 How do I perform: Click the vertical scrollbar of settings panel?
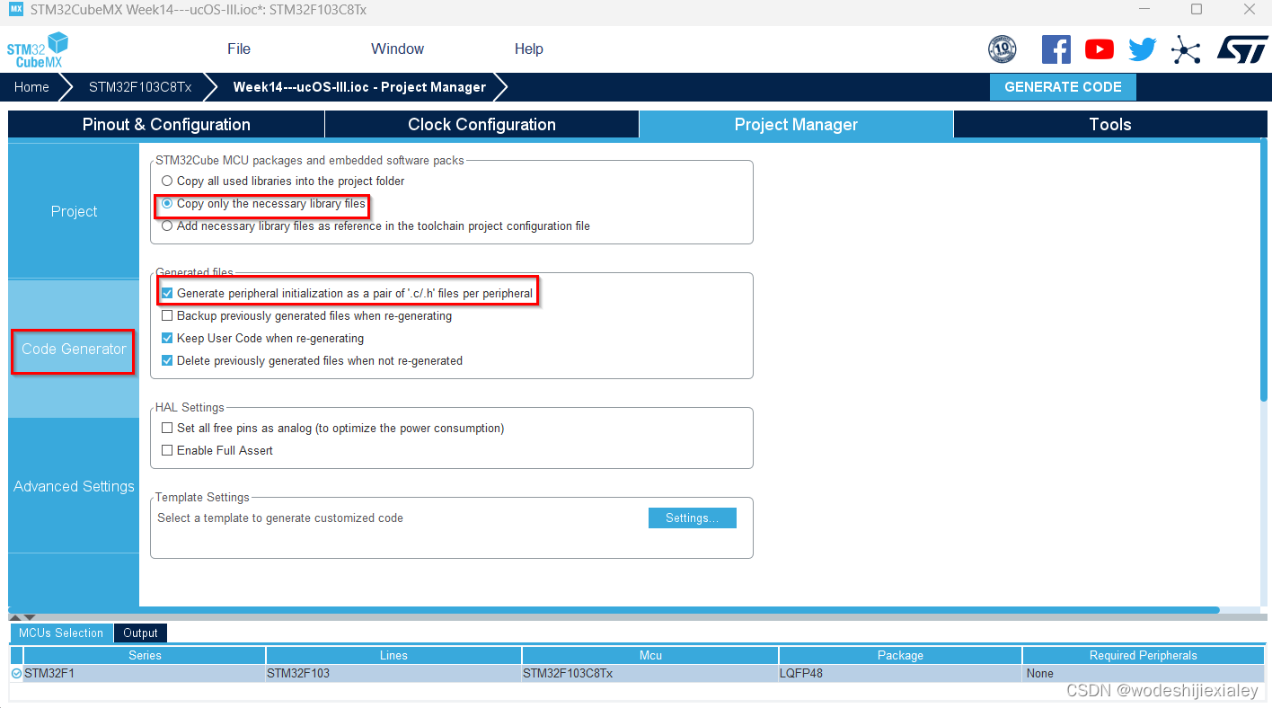(x=1264, y=270)
